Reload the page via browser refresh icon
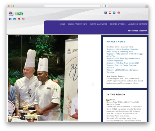Viewport: 155px width, 131px height. pos(101,6)
